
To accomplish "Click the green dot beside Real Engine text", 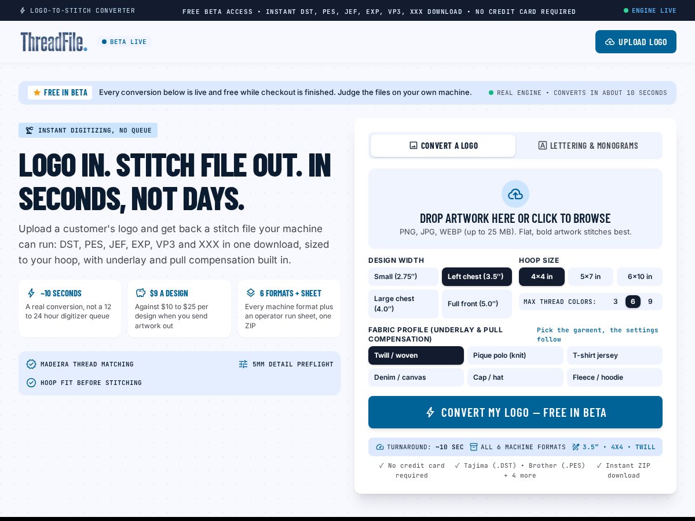I will pyautogui.click(x=491, y=93).
